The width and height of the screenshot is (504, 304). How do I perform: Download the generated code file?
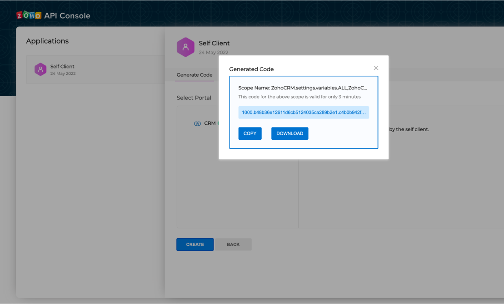[289, 133]
